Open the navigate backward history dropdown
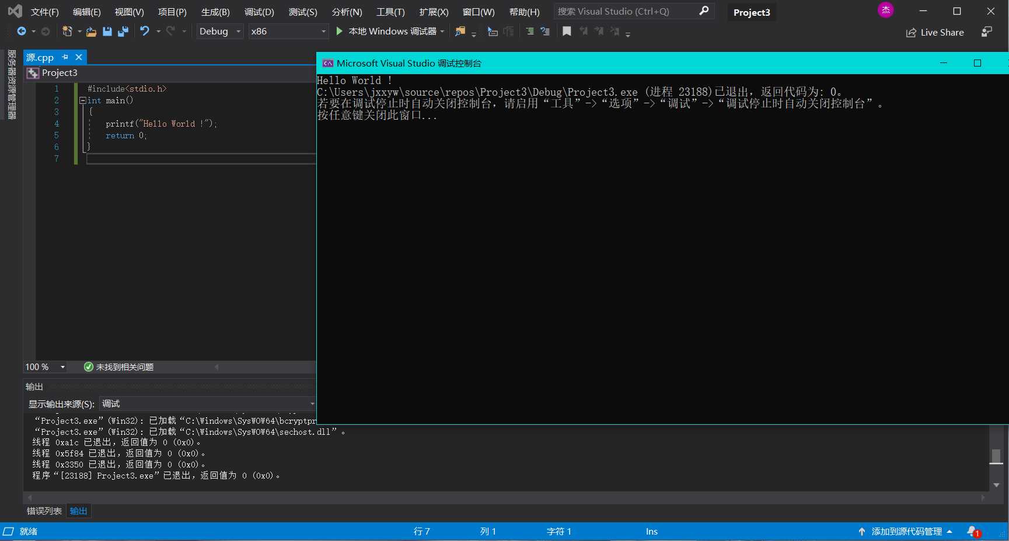Viewport: 1009px width, 541px height. click(x=33, y=32)
